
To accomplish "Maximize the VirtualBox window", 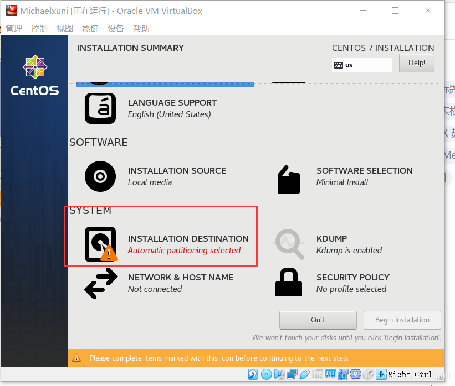I will [395, 11].
